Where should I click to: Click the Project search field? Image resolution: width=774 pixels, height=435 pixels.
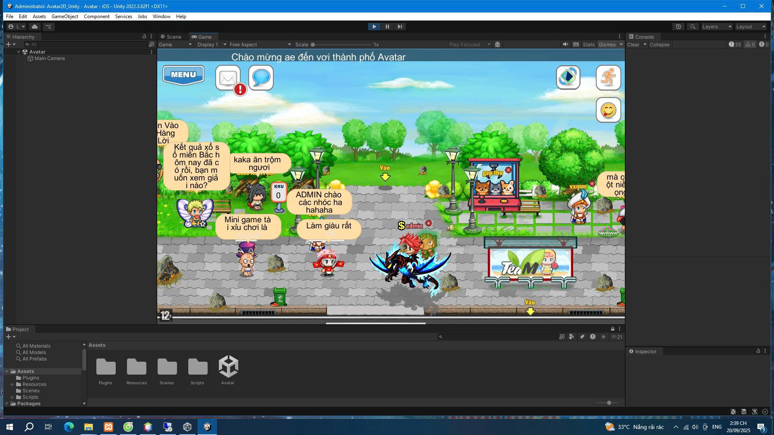pyautogui.click(x=498, y=337)
